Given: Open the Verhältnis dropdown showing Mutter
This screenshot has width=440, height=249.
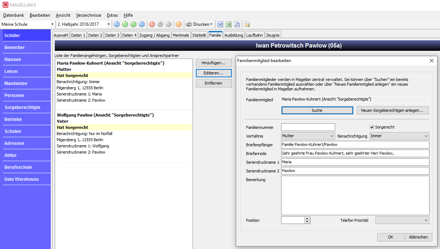Looking at the screenshot, I should tap(308, 136).
